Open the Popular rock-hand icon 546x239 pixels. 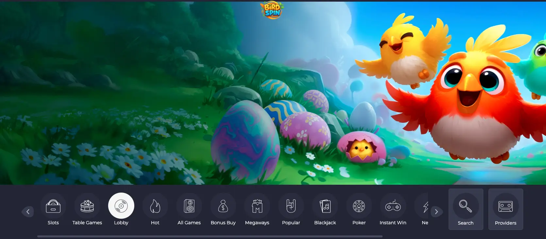pos(291,206)
